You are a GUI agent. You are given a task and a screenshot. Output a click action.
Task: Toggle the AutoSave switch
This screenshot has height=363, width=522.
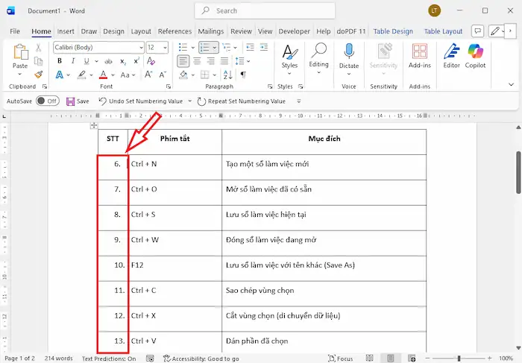[x=47, y=101]
